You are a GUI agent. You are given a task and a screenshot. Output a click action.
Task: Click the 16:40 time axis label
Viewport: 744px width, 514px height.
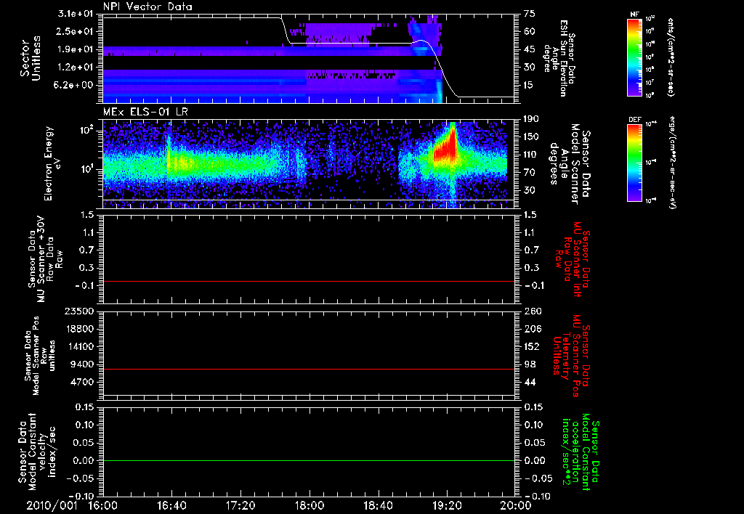click(171, 505)
